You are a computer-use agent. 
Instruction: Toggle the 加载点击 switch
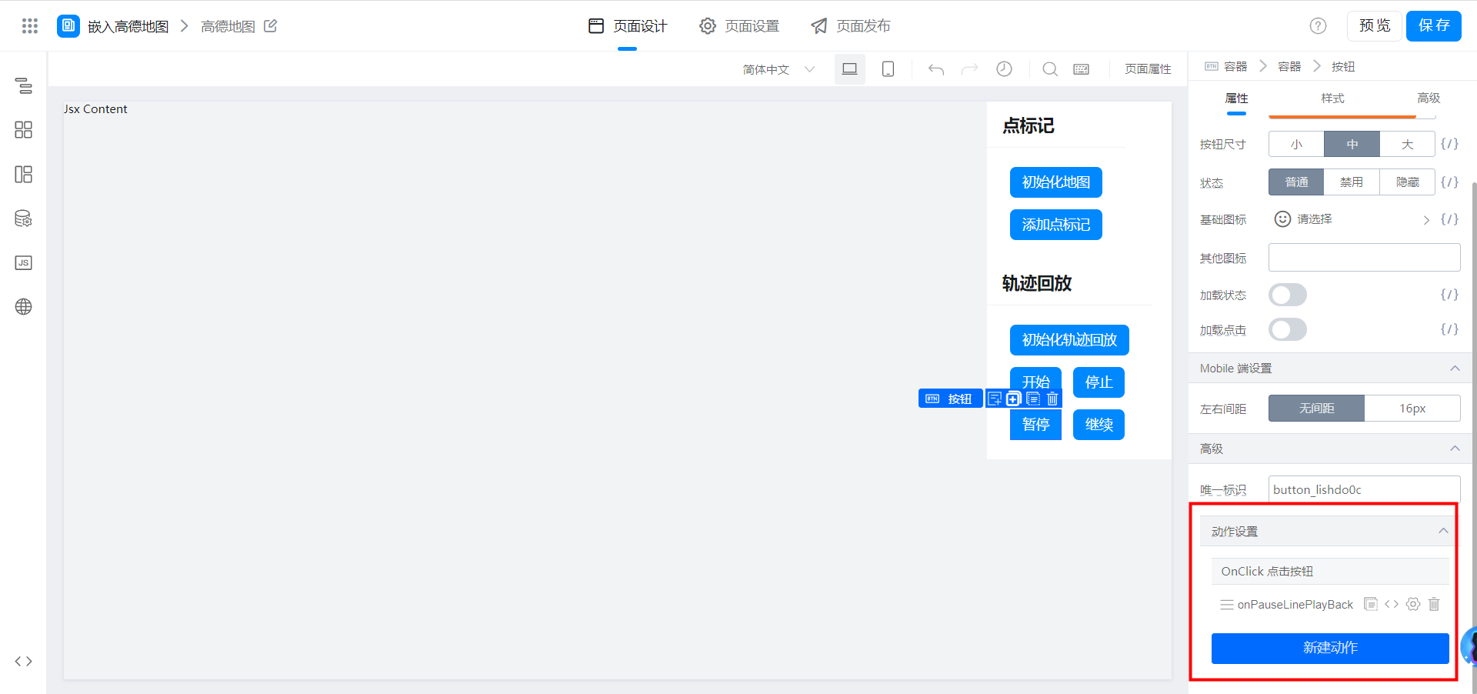[x=1288, y=329]
